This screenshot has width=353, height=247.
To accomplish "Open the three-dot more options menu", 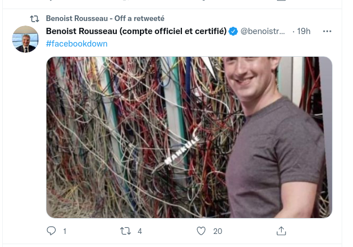I will point(326,31).
